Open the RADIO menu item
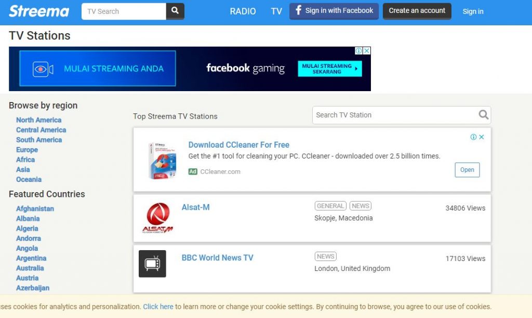This screenshot has width=532, height=318. 243,11
